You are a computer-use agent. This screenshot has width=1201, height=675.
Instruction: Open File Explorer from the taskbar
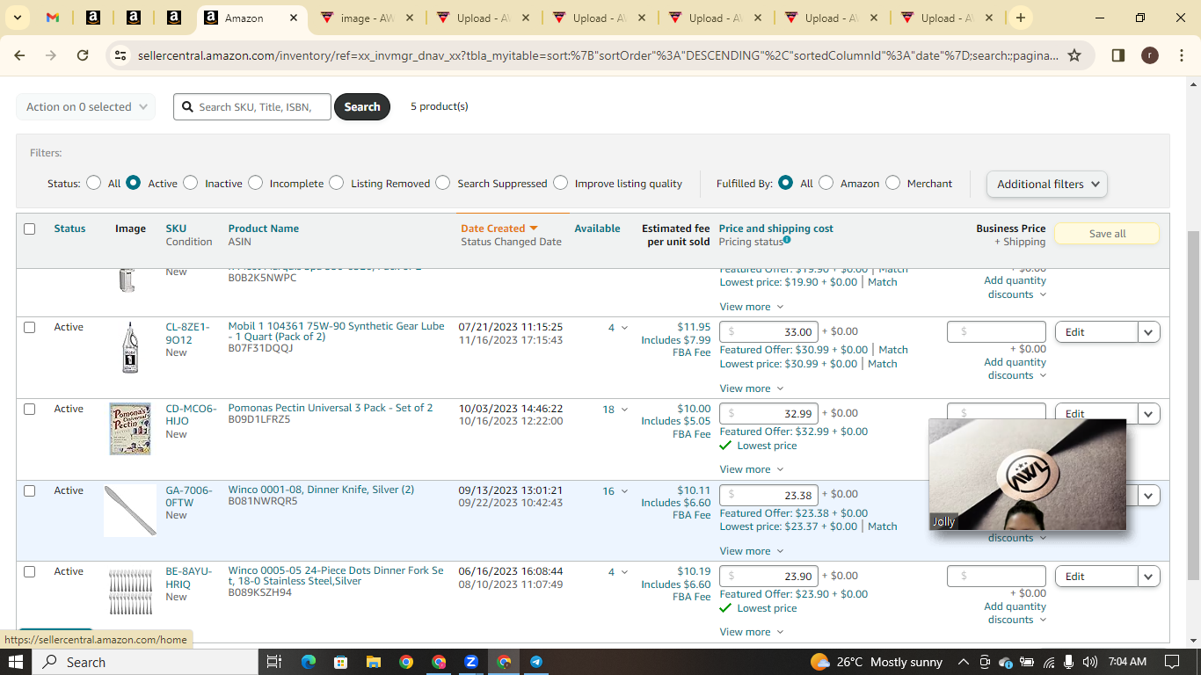373,662
